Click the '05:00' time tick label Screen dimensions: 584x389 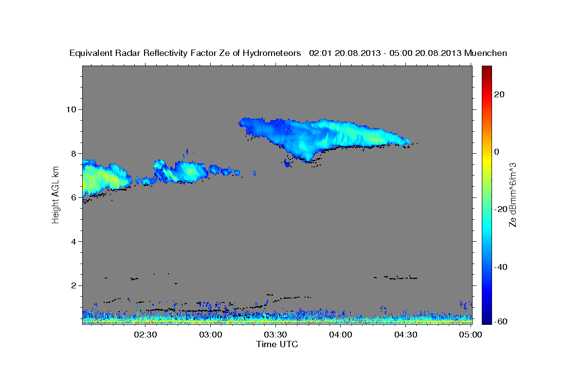(x=471, y=335)
